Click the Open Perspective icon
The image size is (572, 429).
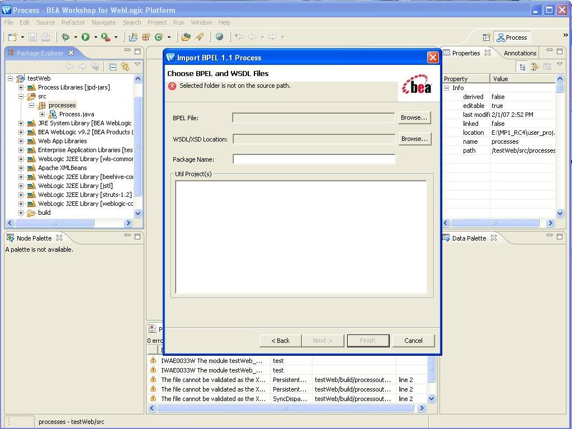(486, 37)
